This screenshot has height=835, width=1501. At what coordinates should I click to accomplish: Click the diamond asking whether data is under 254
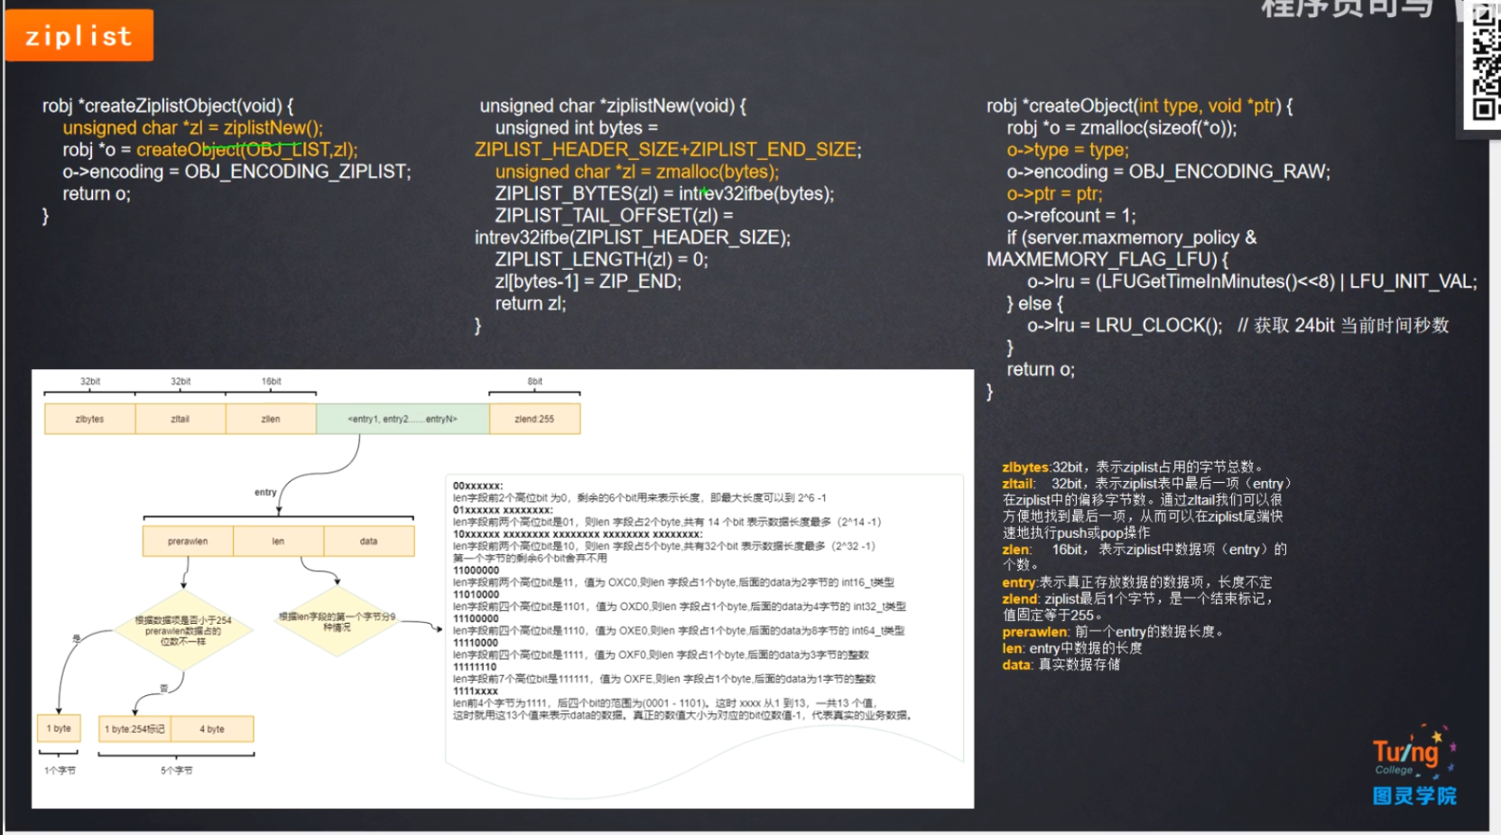[x=183, y=630]
